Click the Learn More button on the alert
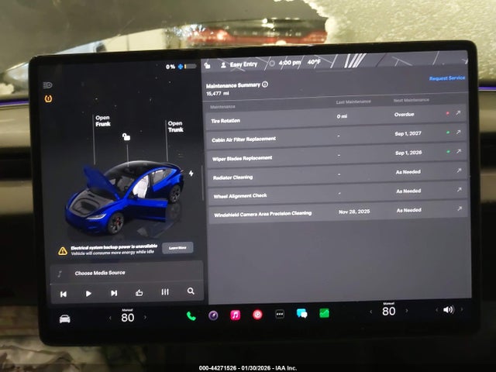The height and width of the screenshot is (372, 496). tap(177, 248)
